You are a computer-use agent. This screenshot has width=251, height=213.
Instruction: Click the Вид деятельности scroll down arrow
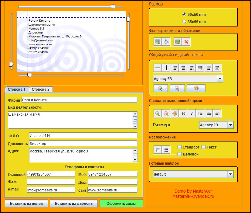coord(135,126)
